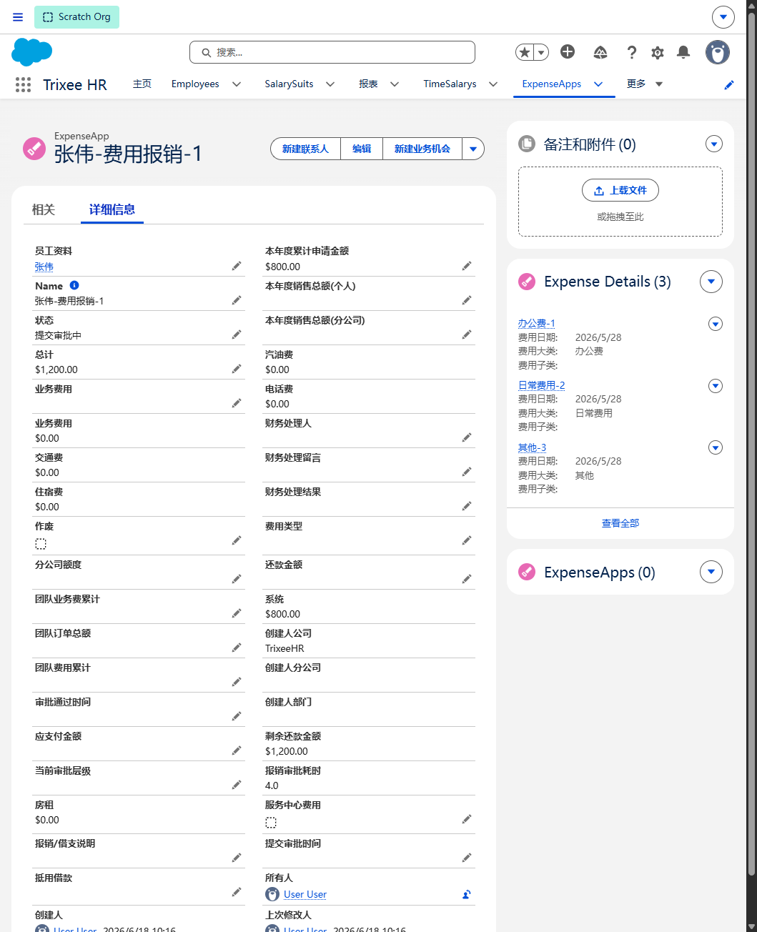Open the 张伟 employee link
Screen dimensions: 757x932
click(44, 267)
